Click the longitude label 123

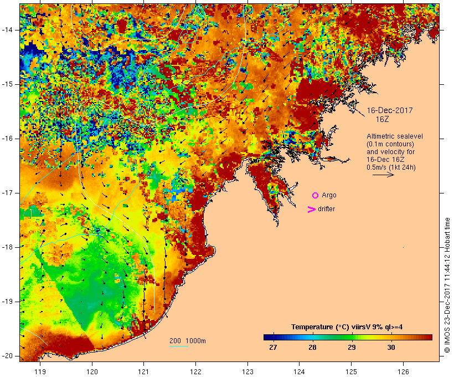247,372
